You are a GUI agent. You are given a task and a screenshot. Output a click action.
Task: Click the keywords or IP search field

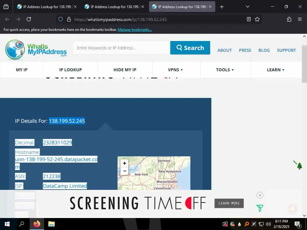click(x=122, y=48)
